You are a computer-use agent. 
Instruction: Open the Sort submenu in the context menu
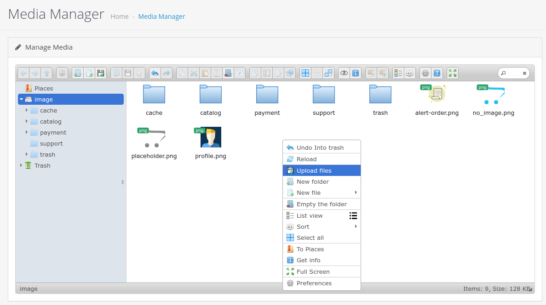302,226
